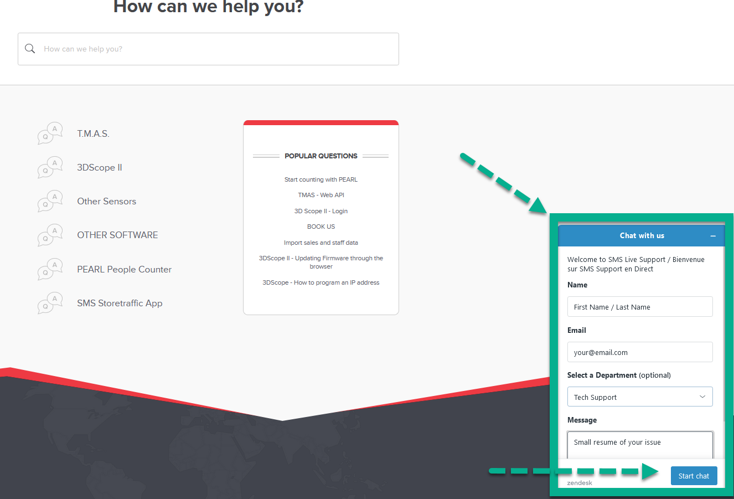
Task: Open '3DScope II - Updating Firmware' article
Action: 321,262
